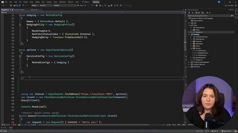
Task: Open the Extensions menu
Action: 62,2
